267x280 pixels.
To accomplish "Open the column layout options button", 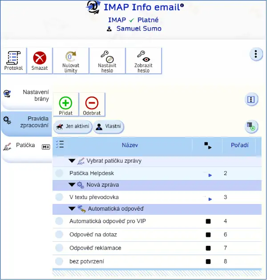I will coord(251,99).
